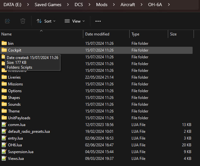Click the OH6.lua file icon
This screenshot has height=166, width=200.
click(x=4, y=145)
